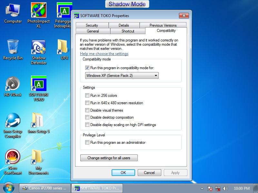Click the 10:00 PM taskbar clock

click(242, 188)
